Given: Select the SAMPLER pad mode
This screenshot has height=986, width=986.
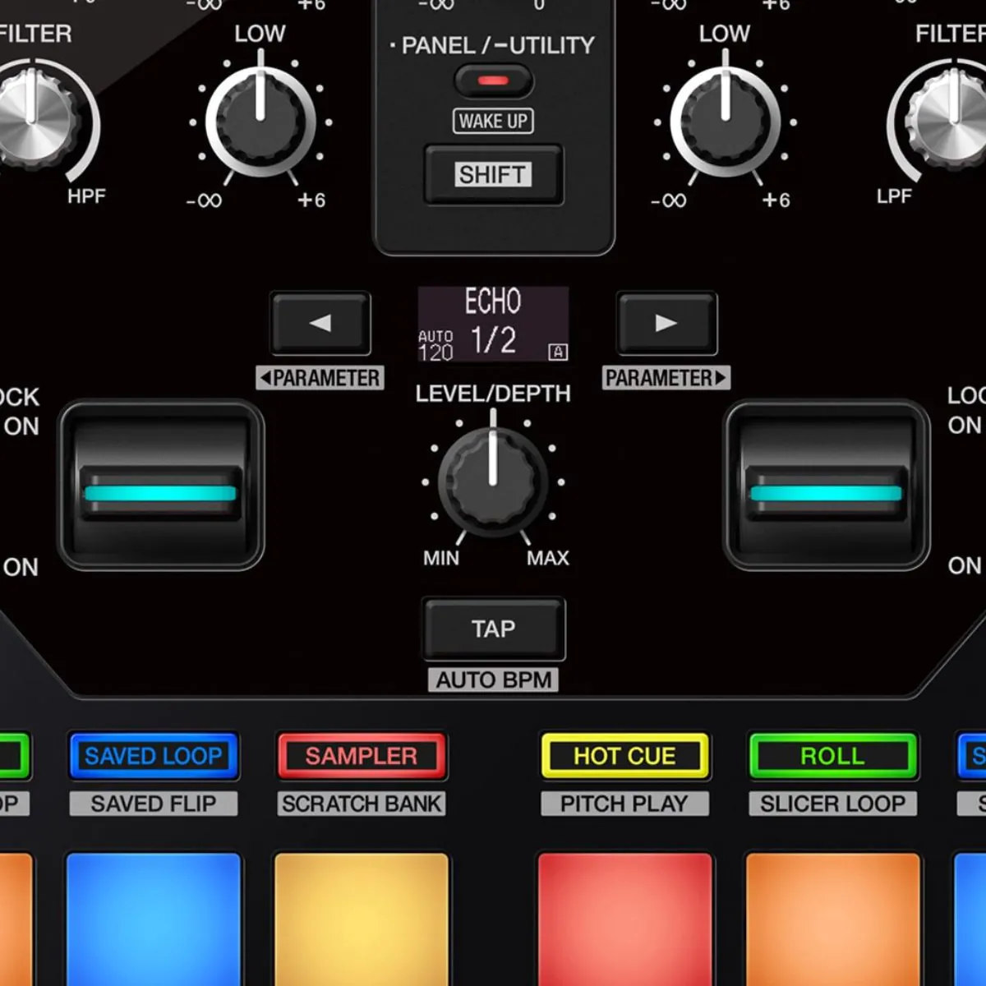Looking at the screenshot, I should point(362,756).
